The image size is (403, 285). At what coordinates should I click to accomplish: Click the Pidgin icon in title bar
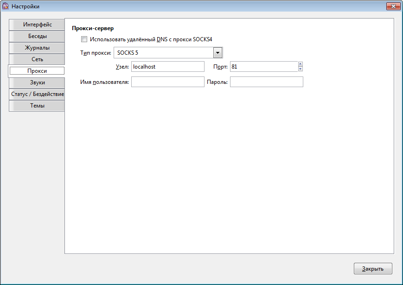point(5,6)
